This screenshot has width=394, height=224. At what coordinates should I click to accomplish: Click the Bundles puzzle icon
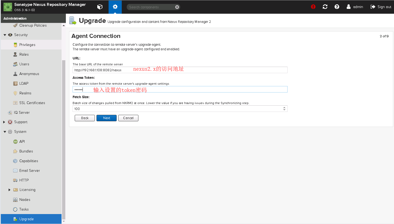click(15, 151)
